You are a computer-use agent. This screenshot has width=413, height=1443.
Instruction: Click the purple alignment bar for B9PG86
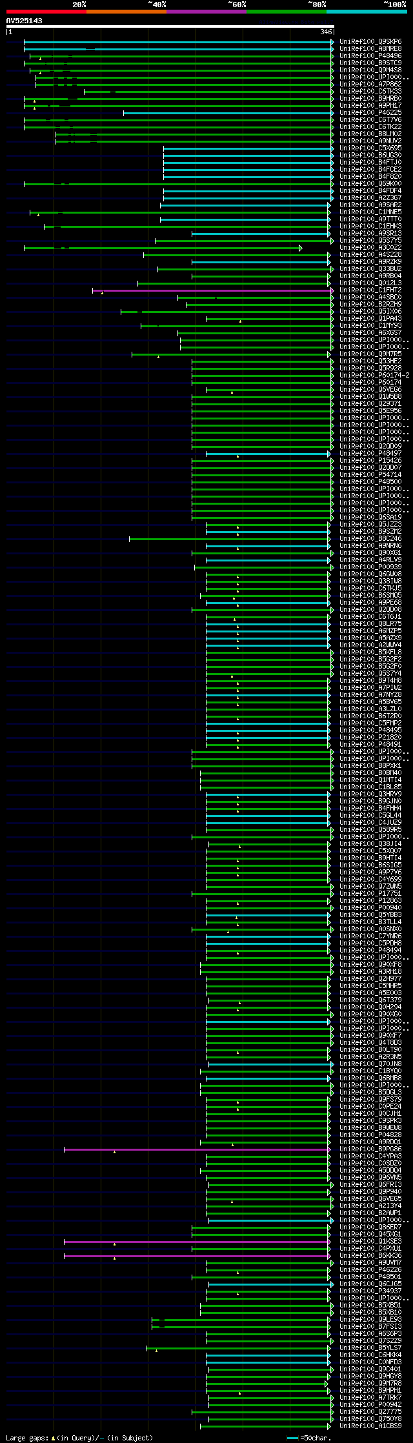197,1149
